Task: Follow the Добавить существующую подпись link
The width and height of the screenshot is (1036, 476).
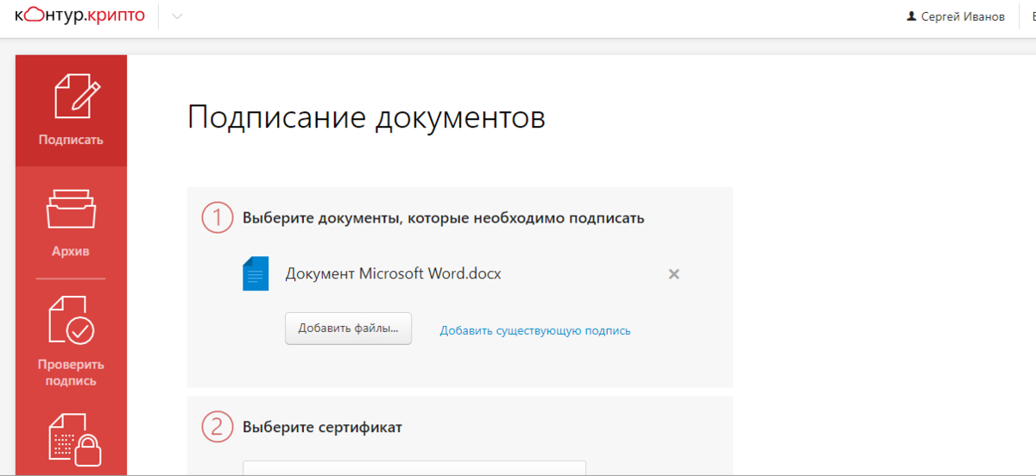Action: (535, 330)
